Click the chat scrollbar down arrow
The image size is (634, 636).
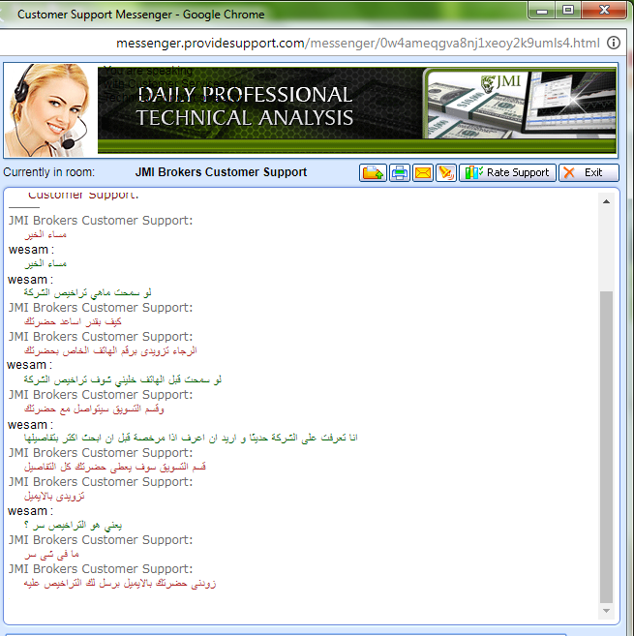tap(607, 611)
